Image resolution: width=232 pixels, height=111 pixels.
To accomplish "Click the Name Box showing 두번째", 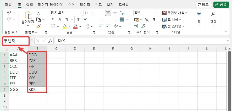I will pyautogui.click(x=16, y=41).
